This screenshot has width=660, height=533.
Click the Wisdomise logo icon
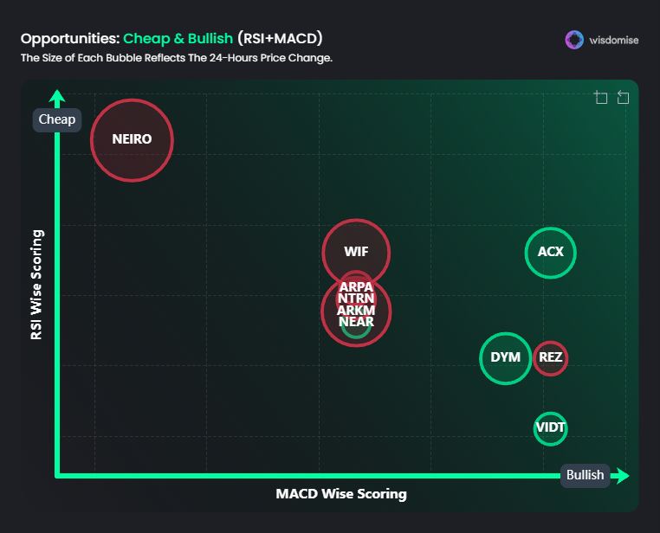pyautogui.click(x=574, y=40)
